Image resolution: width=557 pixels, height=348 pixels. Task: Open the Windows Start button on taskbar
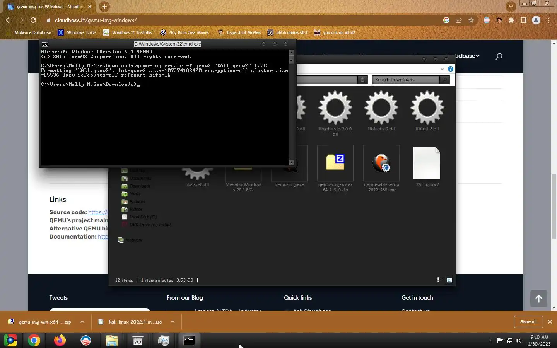click(10, 340)
